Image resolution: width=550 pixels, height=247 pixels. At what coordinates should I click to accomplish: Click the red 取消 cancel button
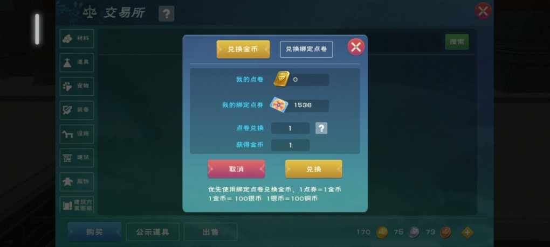coord(236,170)
